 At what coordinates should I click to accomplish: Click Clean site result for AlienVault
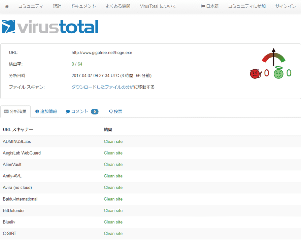pos(113,165)
